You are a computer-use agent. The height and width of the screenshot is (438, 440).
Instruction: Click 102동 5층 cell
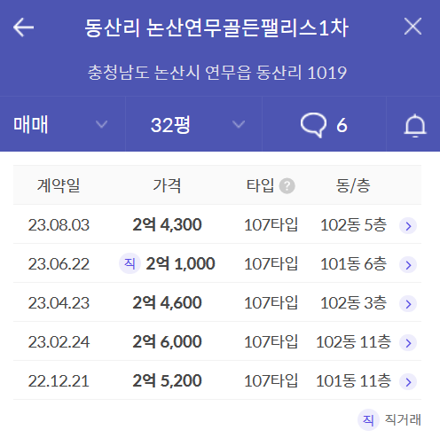353,225
